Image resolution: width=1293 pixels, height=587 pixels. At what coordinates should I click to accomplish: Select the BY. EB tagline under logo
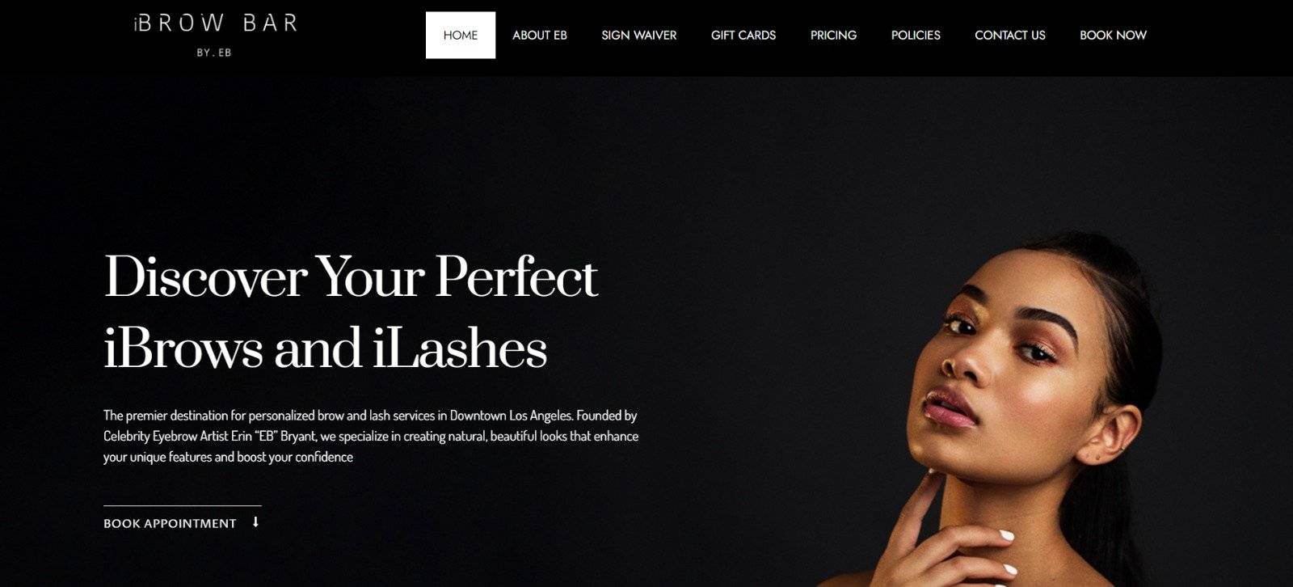[214, 53]
